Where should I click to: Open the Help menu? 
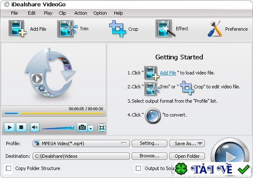point(118,13)
